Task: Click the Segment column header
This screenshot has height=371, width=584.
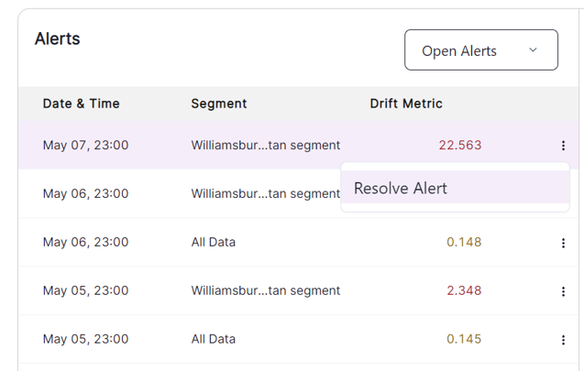Action: pyautogui.click(x=219, y=104)
